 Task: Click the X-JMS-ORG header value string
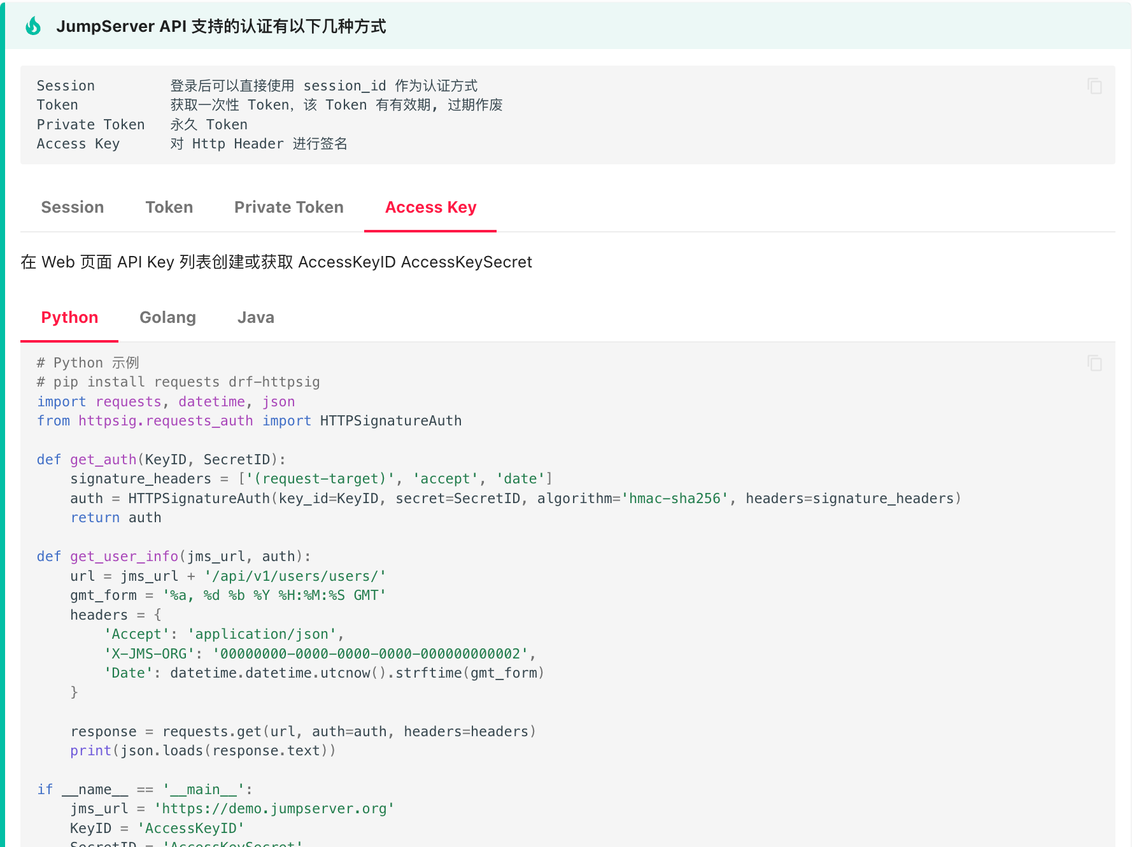pyautogui.click(x=371, y=654)
